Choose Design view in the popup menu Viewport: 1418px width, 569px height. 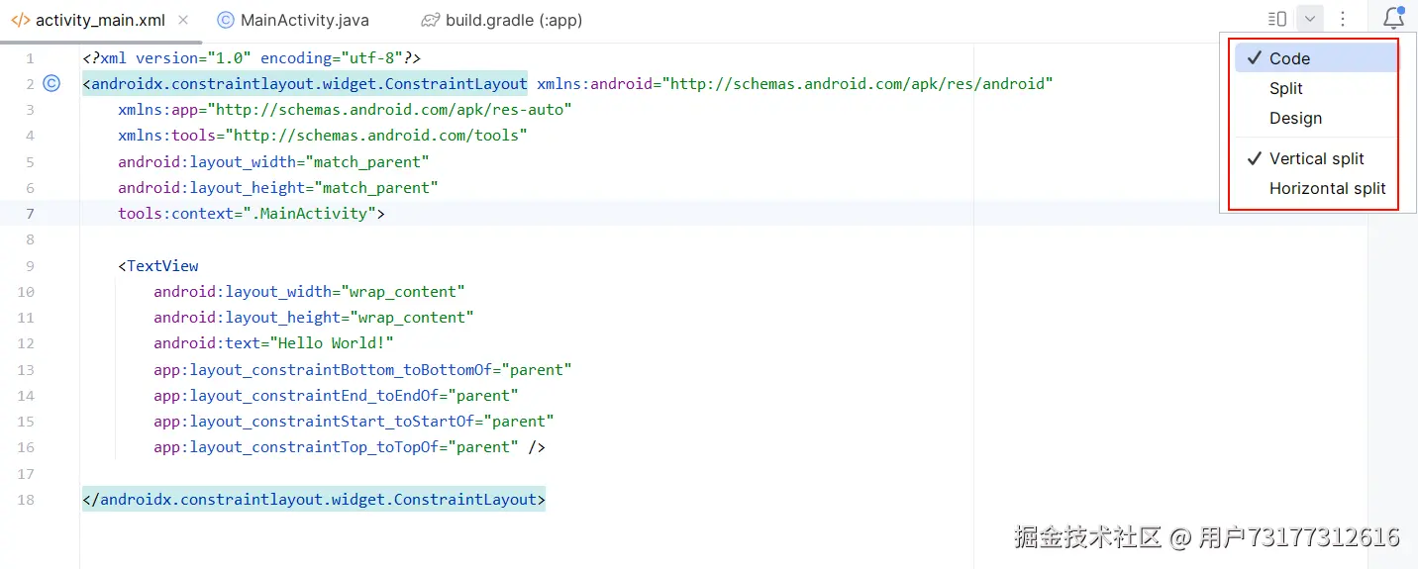[x=1315, y=118]
